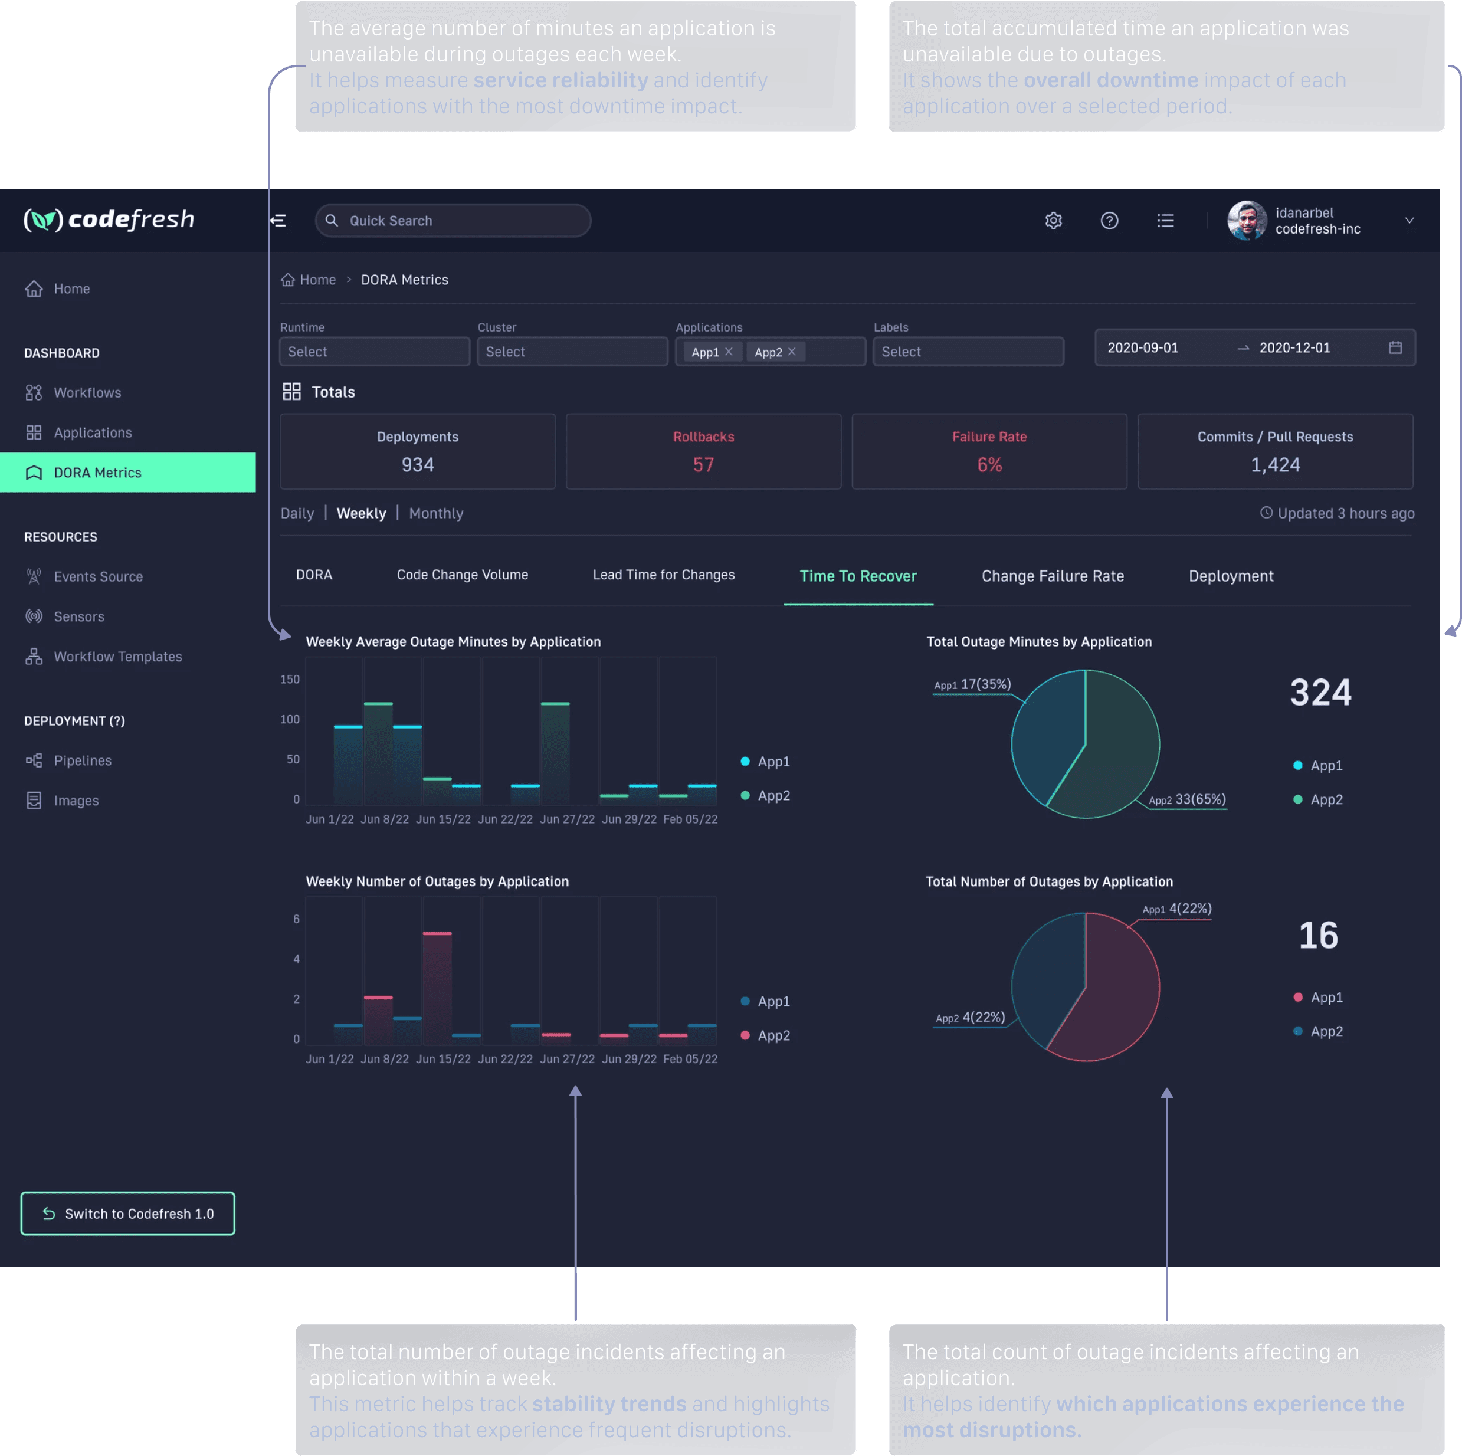
Task: Collapse the sidebar using the toggle icon
Action: tap(278, 220)
